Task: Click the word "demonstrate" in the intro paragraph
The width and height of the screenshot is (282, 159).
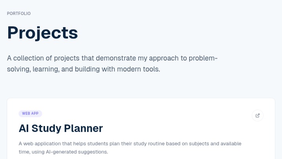Action: pyautogui.click(x=116, y=58)
